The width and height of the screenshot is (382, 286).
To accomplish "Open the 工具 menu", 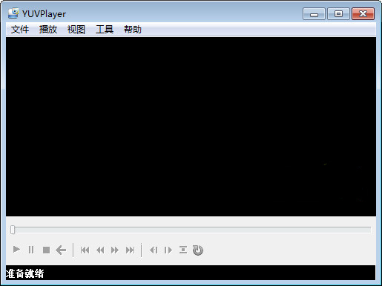I will pyautogui.click(x=105, y=30).
